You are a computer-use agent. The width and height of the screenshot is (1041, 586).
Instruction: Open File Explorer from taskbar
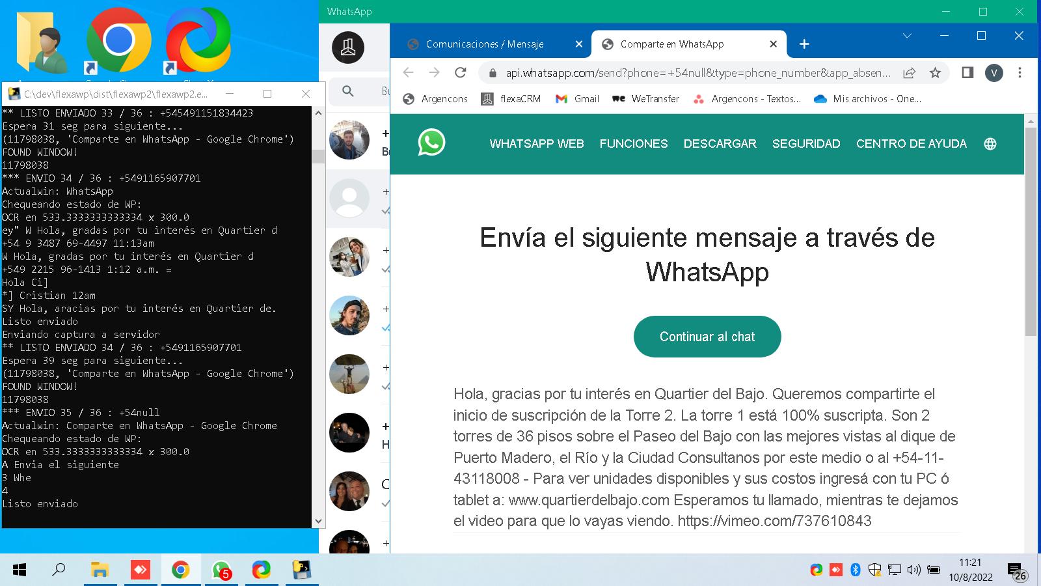coord(100,570)
